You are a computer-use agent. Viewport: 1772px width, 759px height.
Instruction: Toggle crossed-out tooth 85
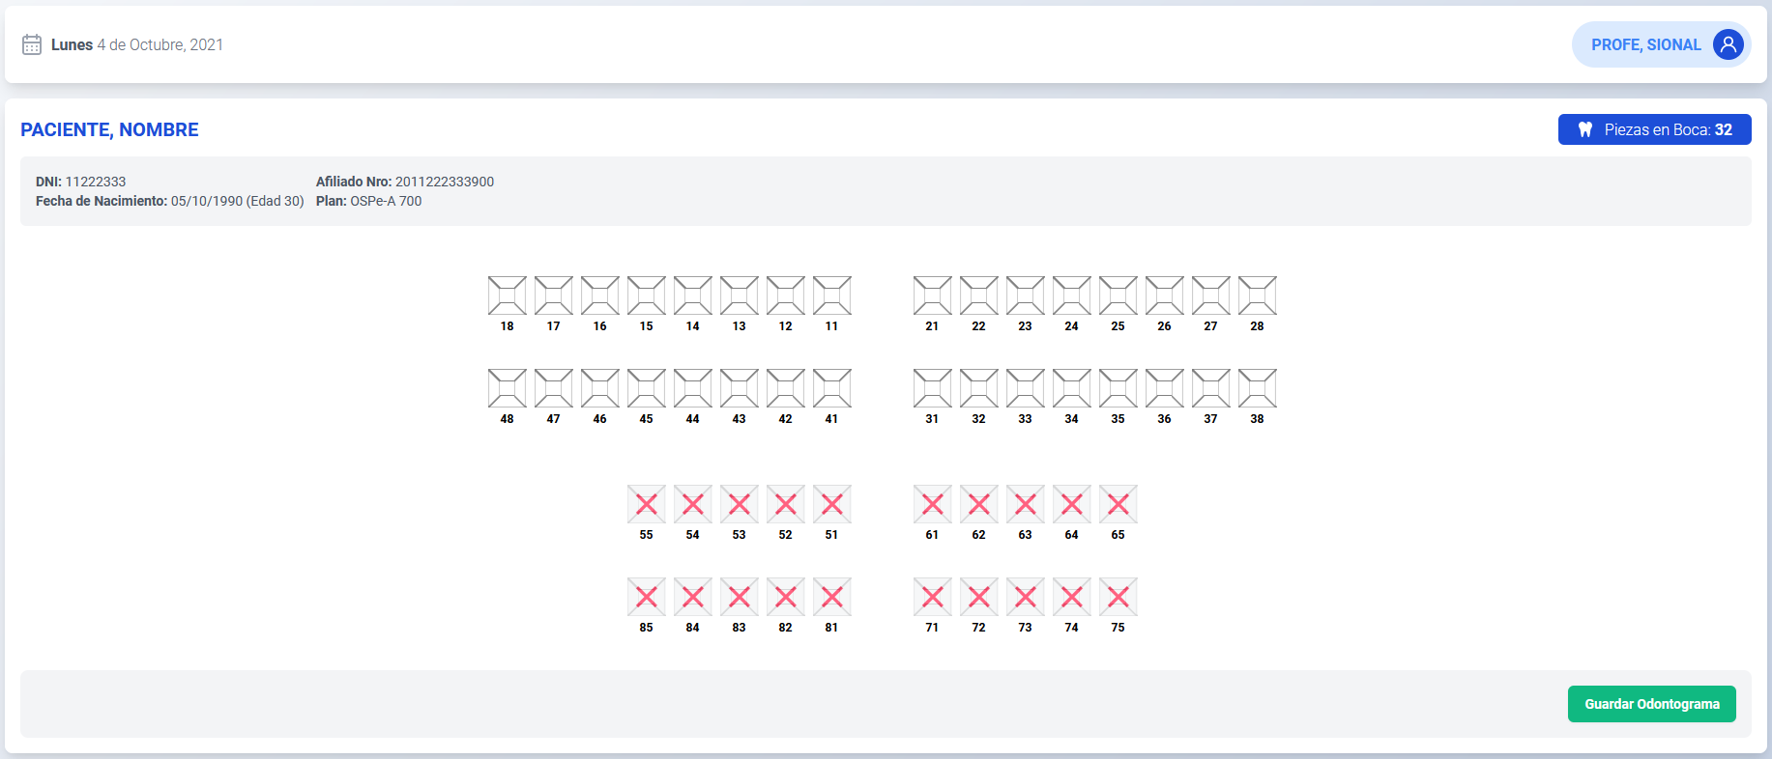coord(647,597)
